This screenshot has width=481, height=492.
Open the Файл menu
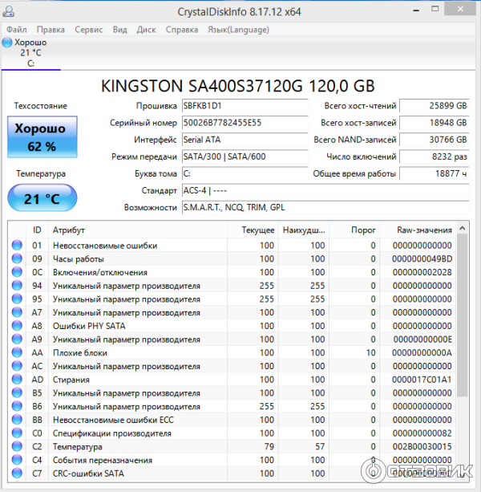(x=17, y=30)
